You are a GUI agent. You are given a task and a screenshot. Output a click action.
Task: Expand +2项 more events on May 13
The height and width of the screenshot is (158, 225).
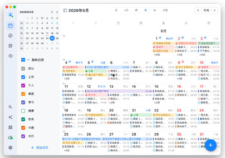click(112, 103)
